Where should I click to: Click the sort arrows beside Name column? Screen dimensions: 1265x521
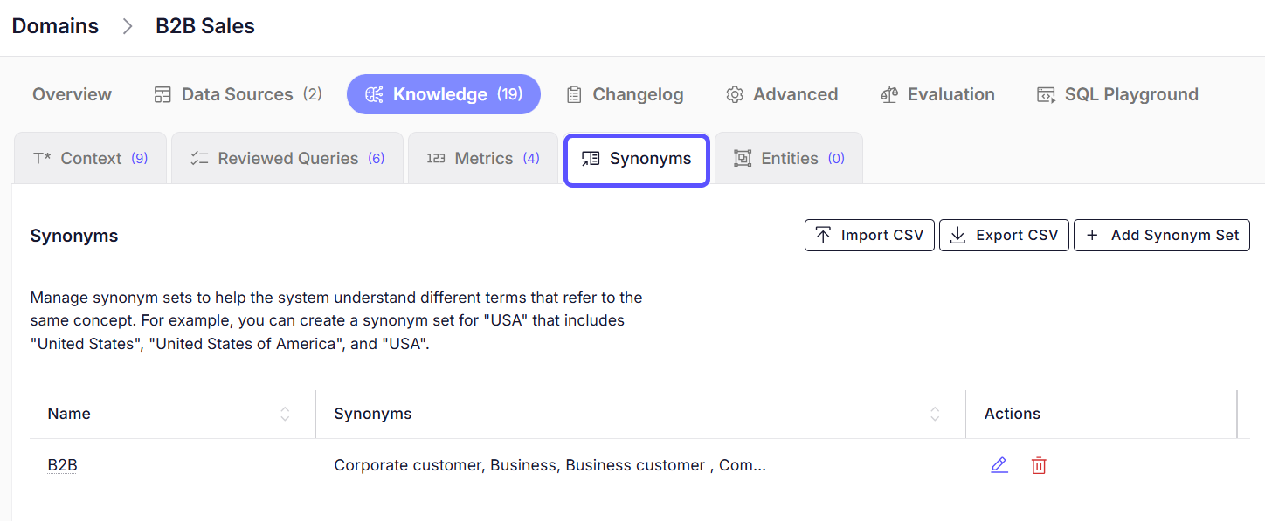pos(285,414)
